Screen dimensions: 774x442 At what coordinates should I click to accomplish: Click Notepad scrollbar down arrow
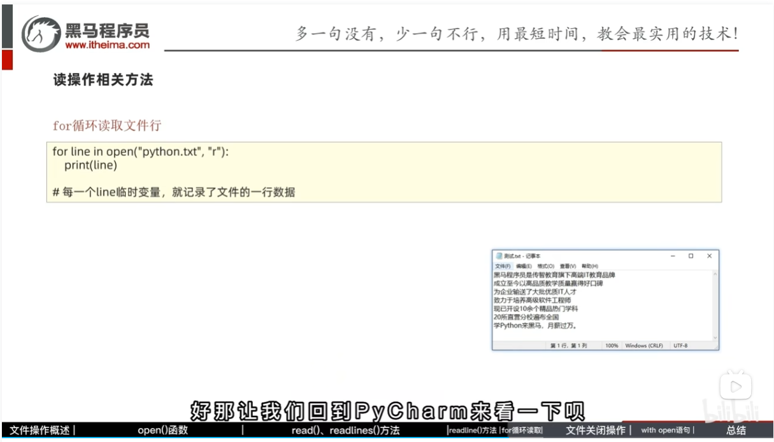click(715, 338)
